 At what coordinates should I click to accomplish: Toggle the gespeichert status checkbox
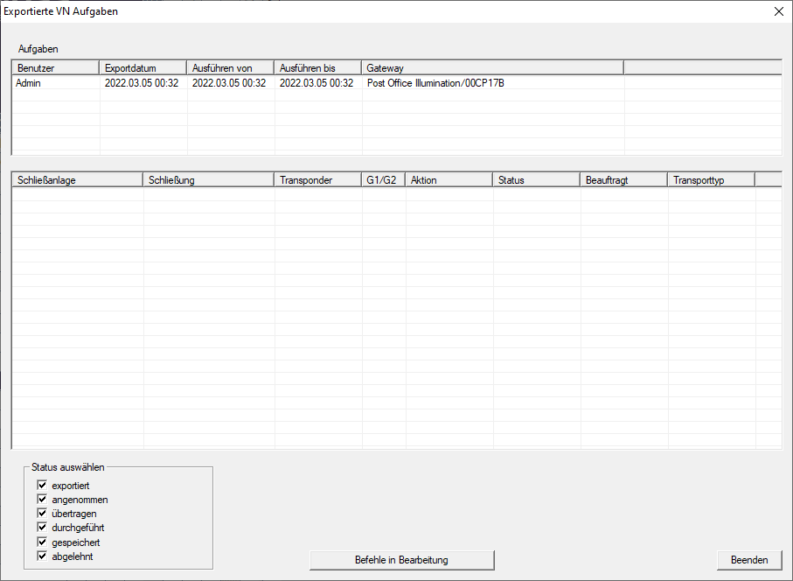tap(41, 542)
